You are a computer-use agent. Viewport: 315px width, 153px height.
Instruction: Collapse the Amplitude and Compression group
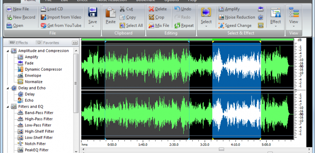coord(8,51)
